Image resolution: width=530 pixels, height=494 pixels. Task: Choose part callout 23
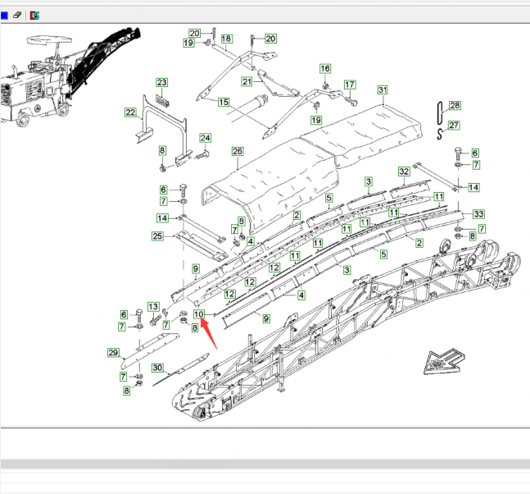(x=162, y=83)
